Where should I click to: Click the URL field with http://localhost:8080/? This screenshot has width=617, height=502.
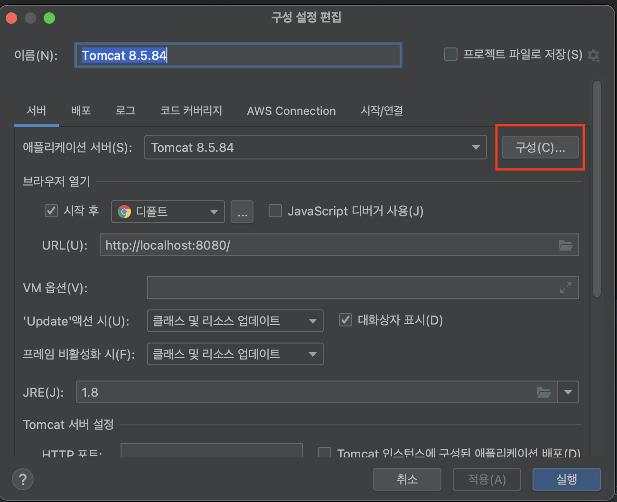(x=339, y=245)
